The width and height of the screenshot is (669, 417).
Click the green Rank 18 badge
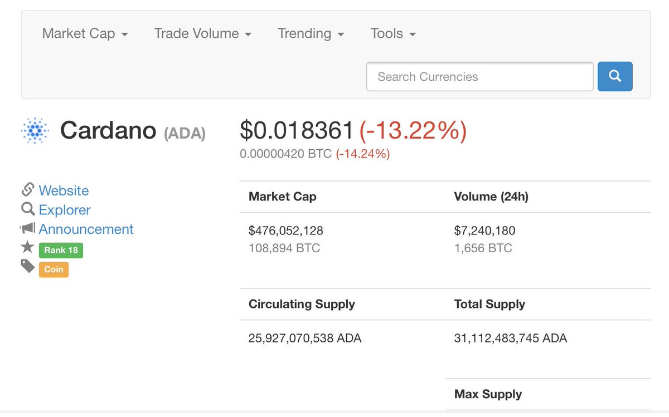(61, 250)
